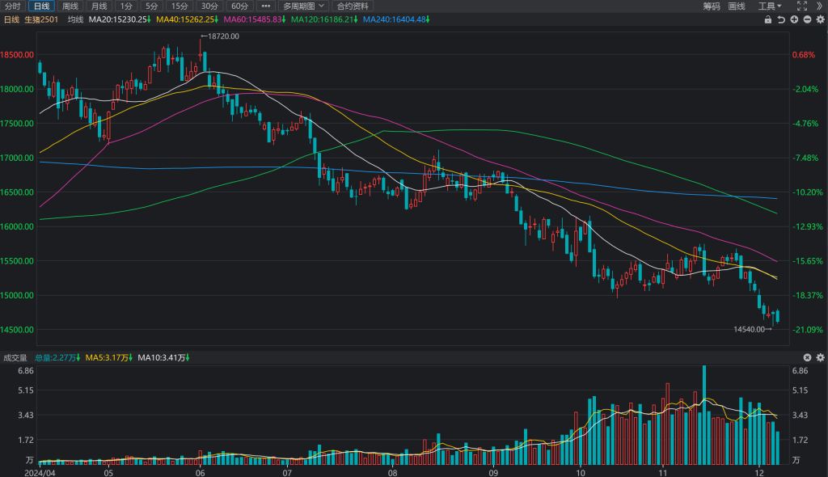Click the 均线 indicator label
Screen dimensions: 828x477
coord(75,19)
